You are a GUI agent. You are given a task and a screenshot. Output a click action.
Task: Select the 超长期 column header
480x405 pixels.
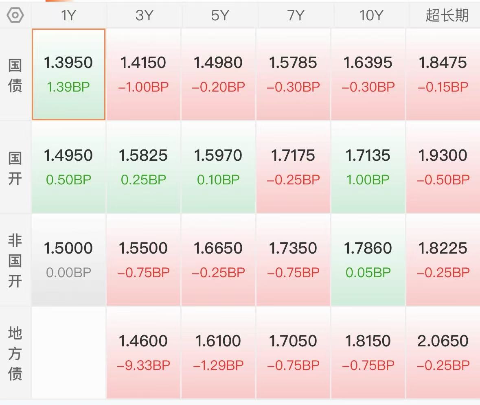(447, 15)
